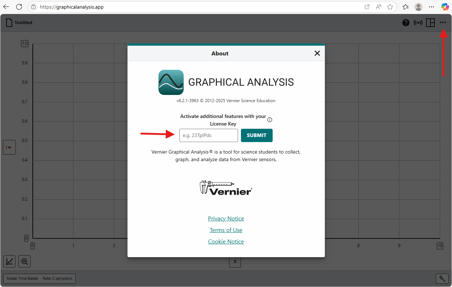This screenshot has height=287, width=452.
Task: Edit the y-axis minimum value 0
Action: click(x=26, y=238)
